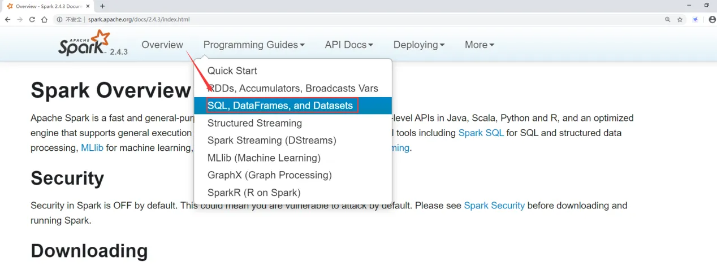Open a new browser tab
Screen dimensions: 717x266
click(102, 6)
